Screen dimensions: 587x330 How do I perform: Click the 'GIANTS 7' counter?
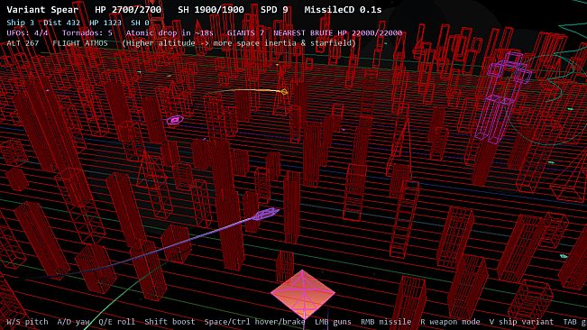tap(245, 33)
